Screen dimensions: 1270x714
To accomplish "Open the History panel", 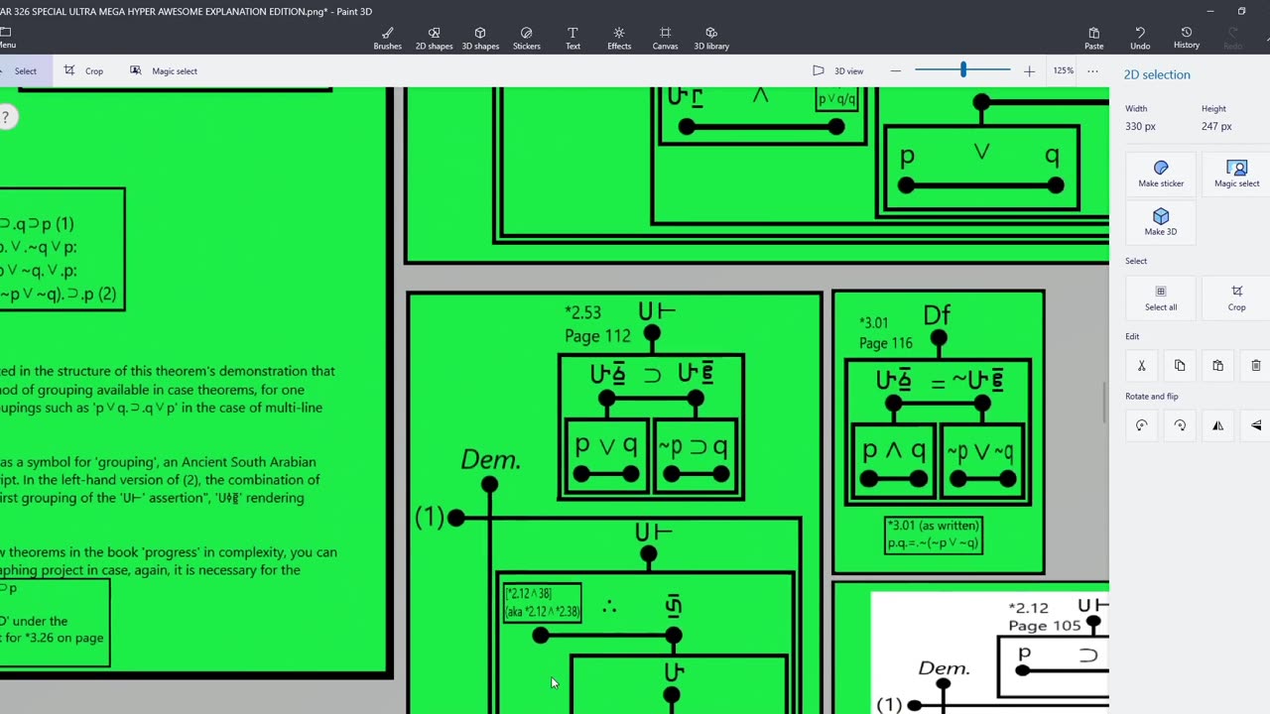I will coord(1186,38).
